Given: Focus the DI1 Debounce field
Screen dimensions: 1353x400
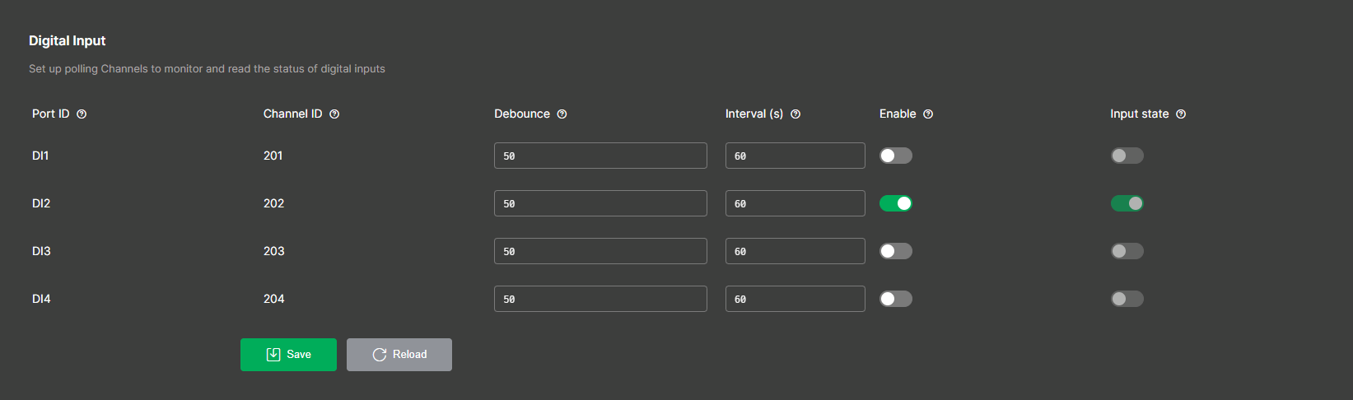Looking at the screenshot, I should click(600, 156).
